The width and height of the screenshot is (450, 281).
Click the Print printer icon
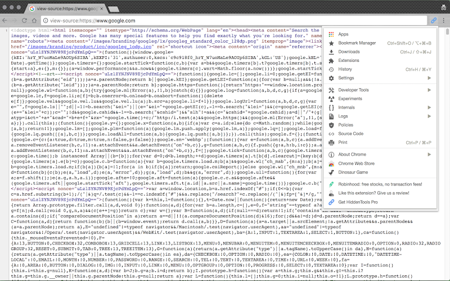331,143
